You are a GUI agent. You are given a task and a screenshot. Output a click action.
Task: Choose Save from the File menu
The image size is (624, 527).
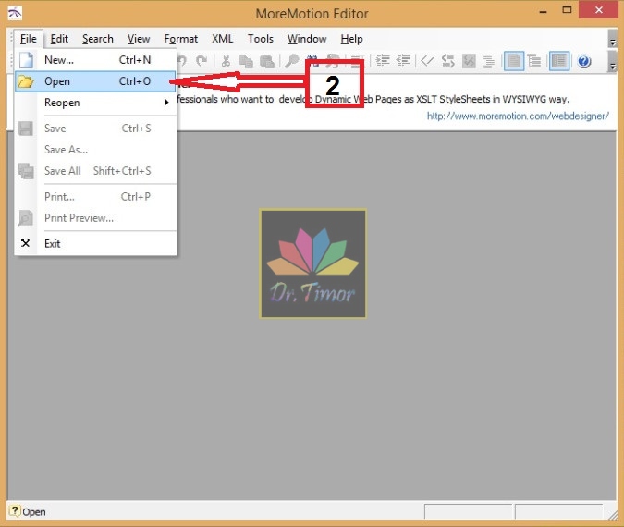tap(95, 129)
